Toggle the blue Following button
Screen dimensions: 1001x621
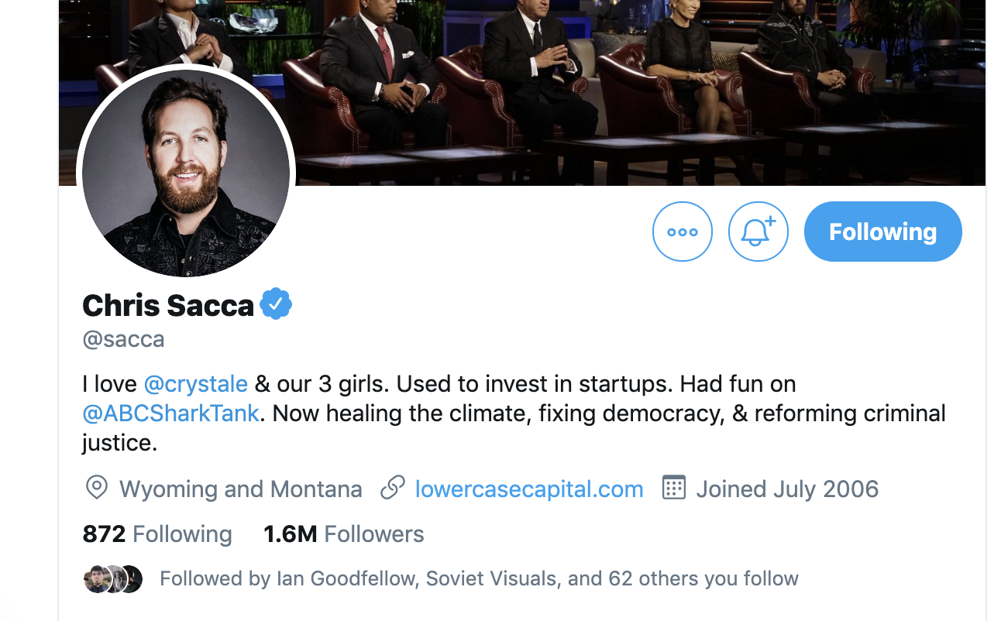tap(882, 232)
